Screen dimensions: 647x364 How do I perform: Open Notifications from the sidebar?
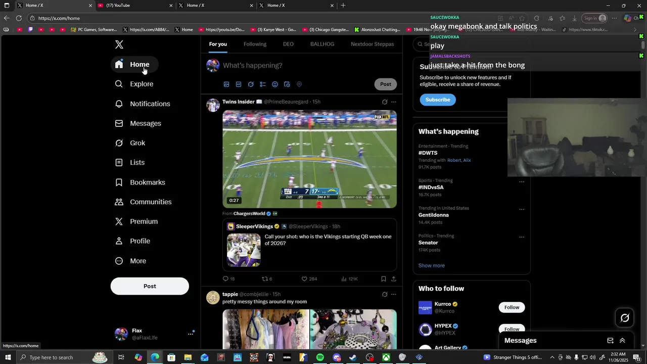pos(143,104)
